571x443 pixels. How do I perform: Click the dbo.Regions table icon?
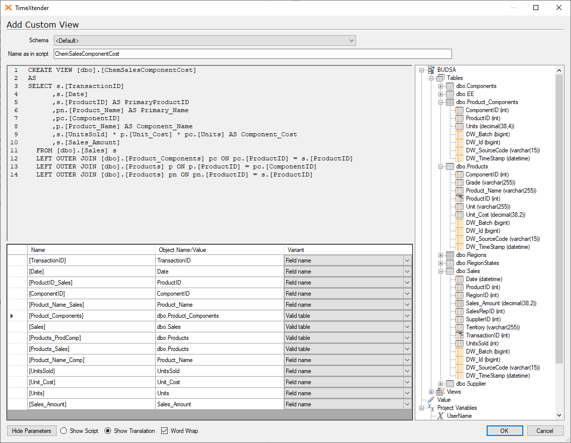click(450, 255)
